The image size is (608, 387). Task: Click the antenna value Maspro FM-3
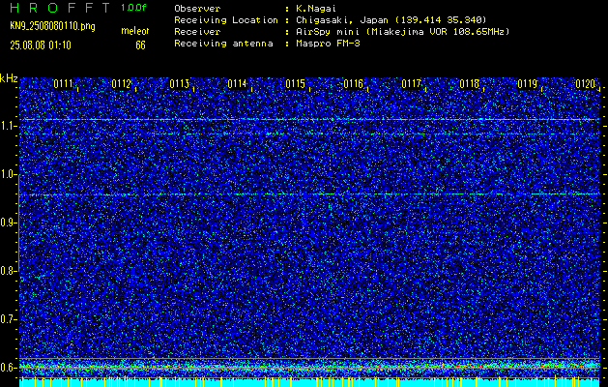point(328,44)
